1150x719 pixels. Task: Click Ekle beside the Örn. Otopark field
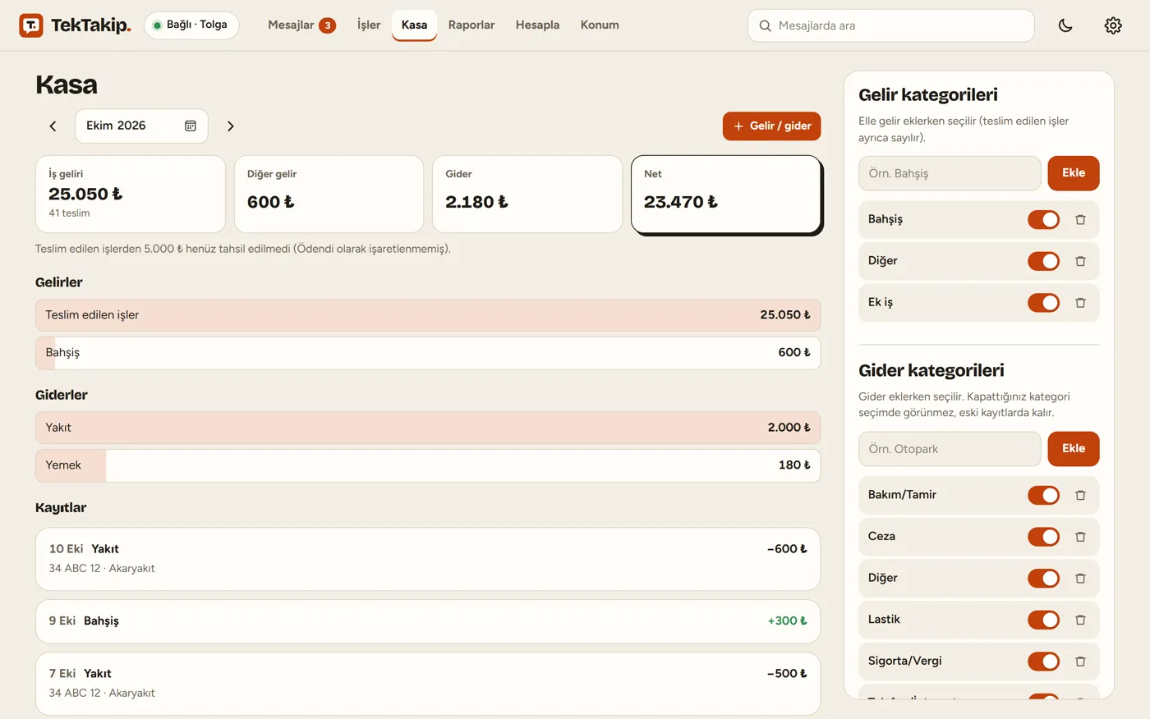coord(1074,449)
